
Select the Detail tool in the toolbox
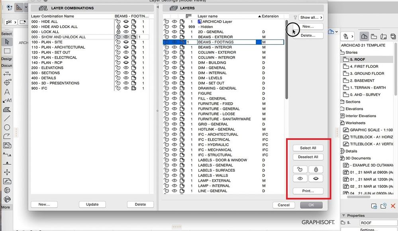click(7, 190)
